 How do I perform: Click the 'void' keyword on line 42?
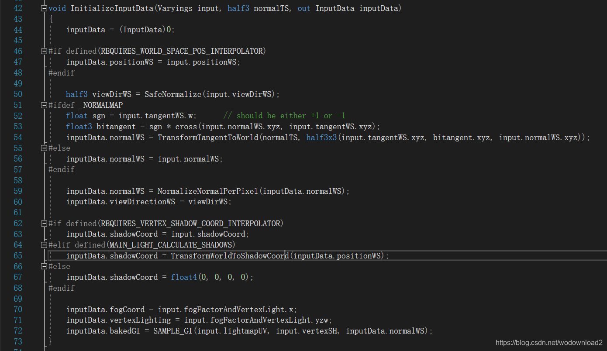57,8
